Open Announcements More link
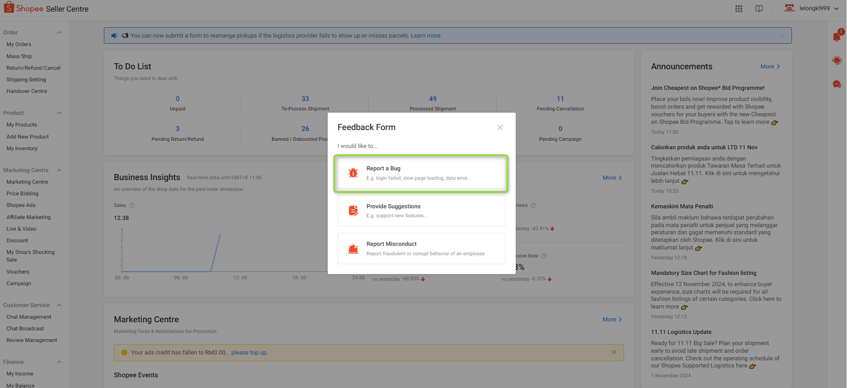This screenshot has height=388, width=847. [770, 67]
